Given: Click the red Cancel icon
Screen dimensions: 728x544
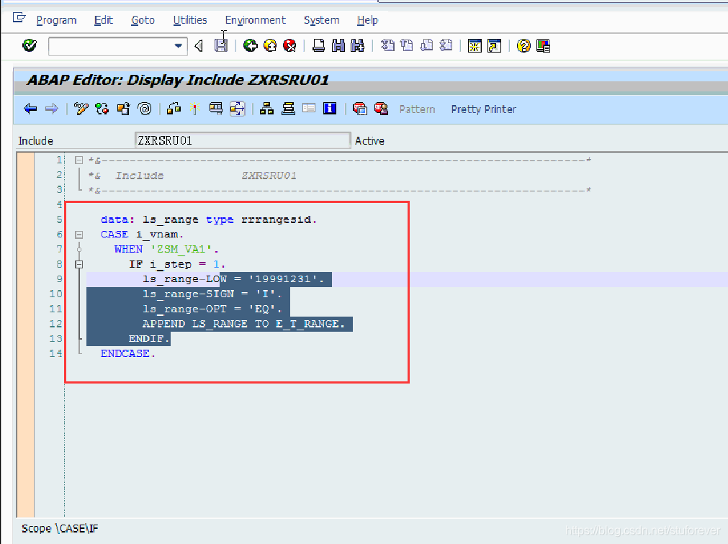Looking at the screenshot, I should coord(289,45).
